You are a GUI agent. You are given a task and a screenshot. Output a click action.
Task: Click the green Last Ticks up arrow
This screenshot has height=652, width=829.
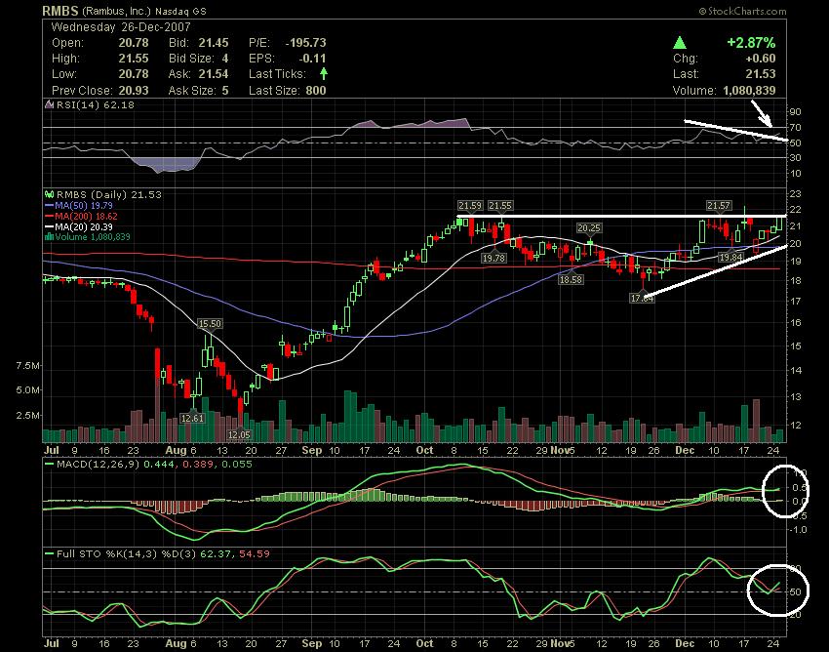point(324,73)
